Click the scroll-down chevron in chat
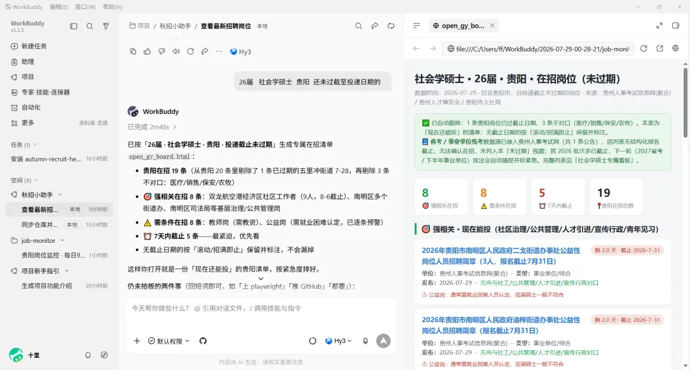Viewport: 690px width, 370px height. coord(261,279)
